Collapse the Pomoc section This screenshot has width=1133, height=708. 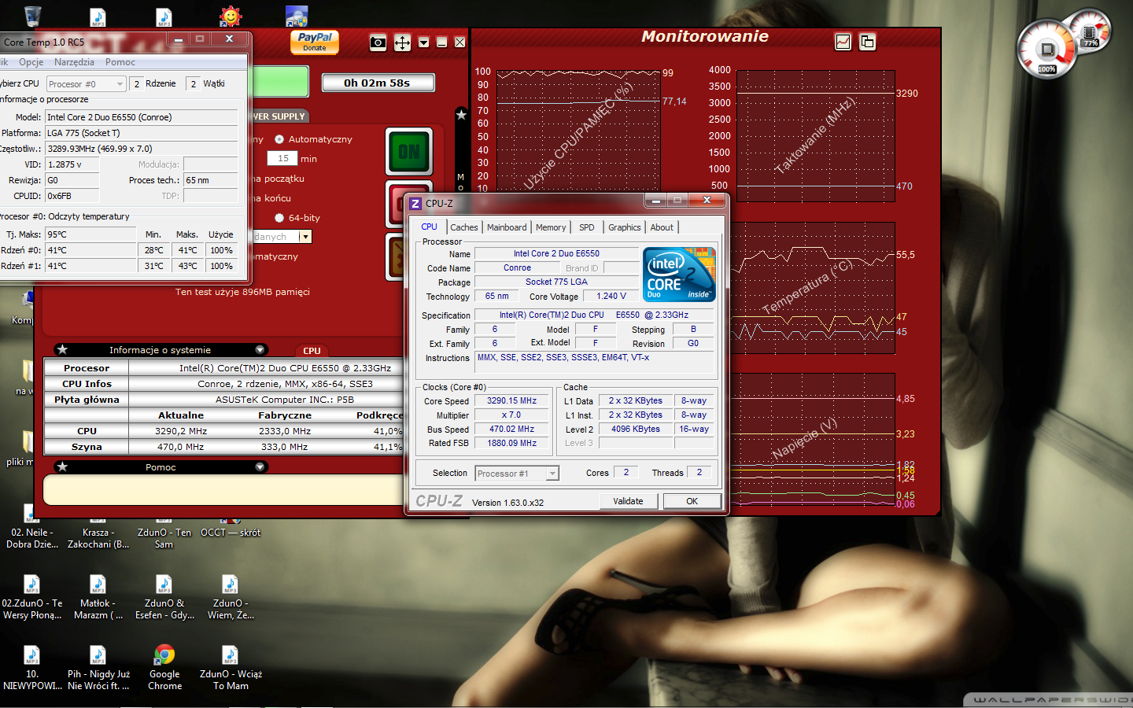[260, 467]
